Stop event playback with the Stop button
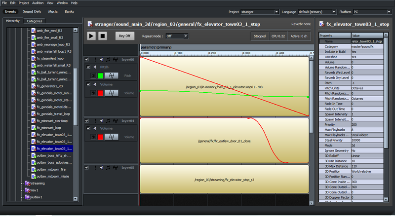 tap(103, 36)
